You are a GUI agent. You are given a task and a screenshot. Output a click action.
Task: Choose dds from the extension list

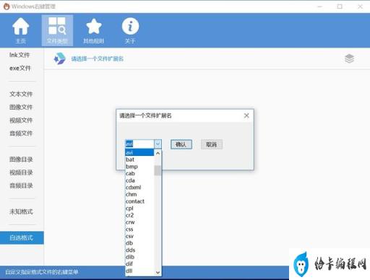point(139,250)
